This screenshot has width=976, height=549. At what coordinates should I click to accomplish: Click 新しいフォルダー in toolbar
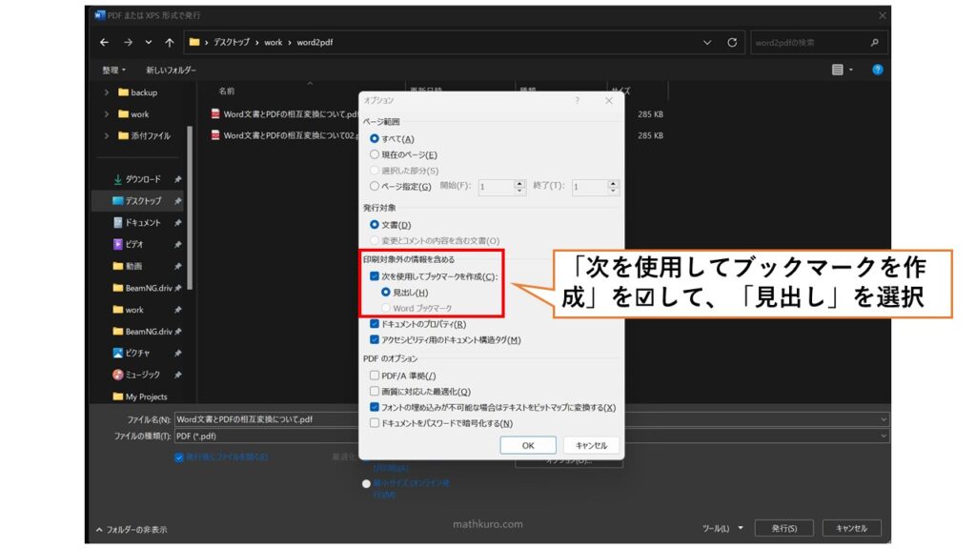171,70
